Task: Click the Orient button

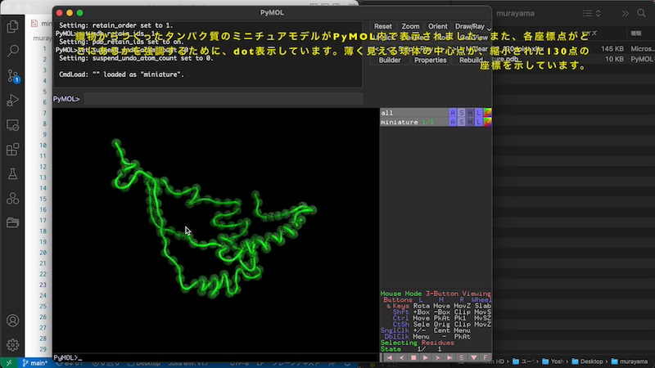Action: (x=437, y=26)
